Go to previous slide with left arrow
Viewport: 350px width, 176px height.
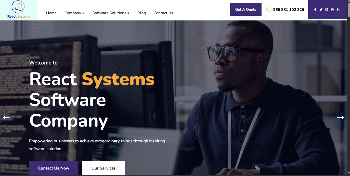(x=6, y=118)
